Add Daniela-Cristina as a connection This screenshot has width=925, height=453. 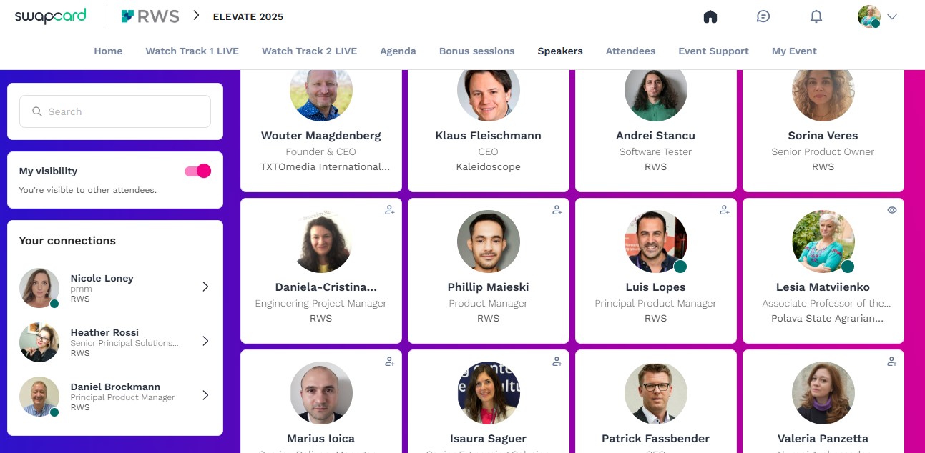(x=390, y=210)
